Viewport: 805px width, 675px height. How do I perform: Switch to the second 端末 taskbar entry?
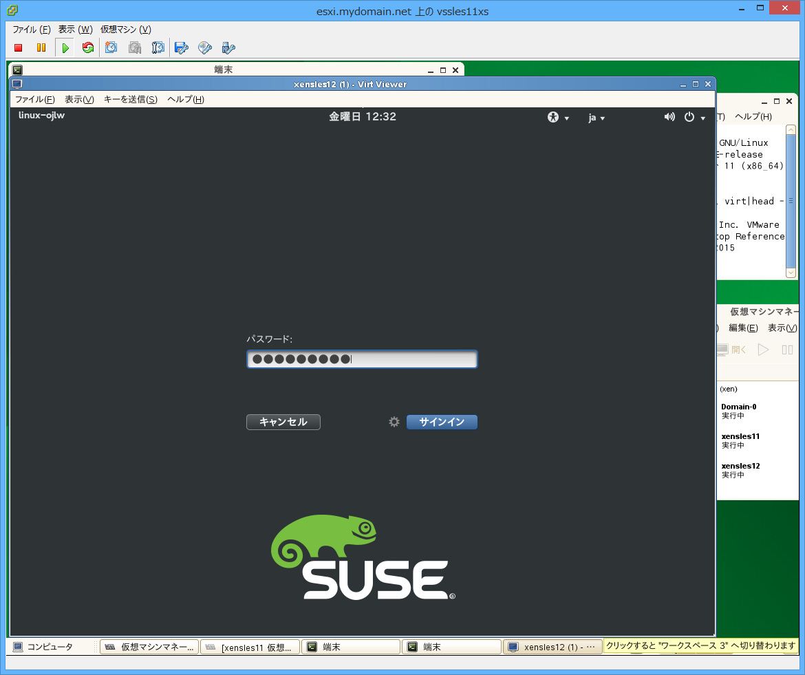(x=451, y=647)
